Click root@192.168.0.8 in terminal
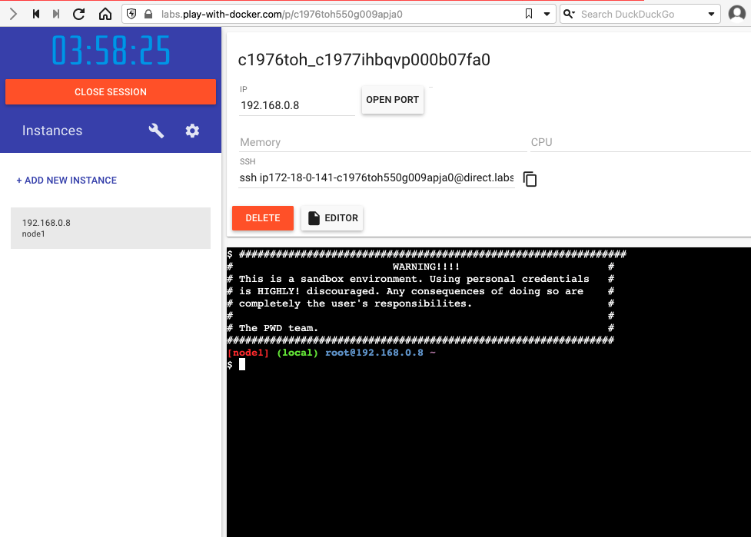The height and width of the screenshot is (537, 751). [374, 353]
